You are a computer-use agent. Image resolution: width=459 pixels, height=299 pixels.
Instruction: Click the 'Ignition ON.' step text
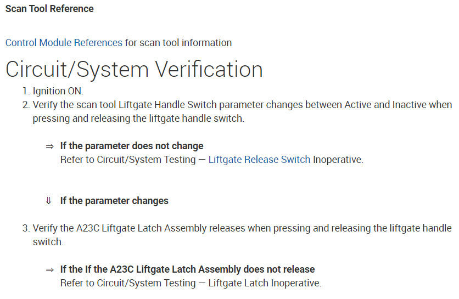coord(58,91)
